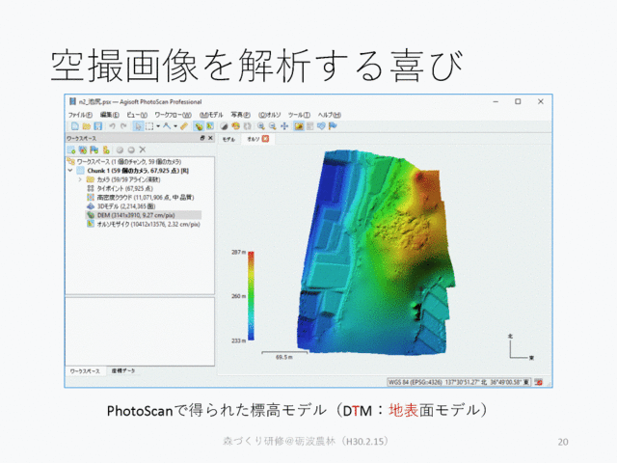The height and width of the screenshot is (463, 617).
Task: Click the second grey circle Disable Items icon
Action: pos(131,150)
